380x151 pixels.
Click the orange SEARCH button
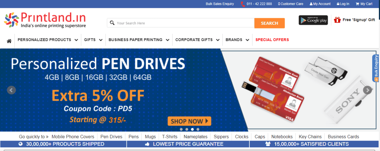point(269,23)
